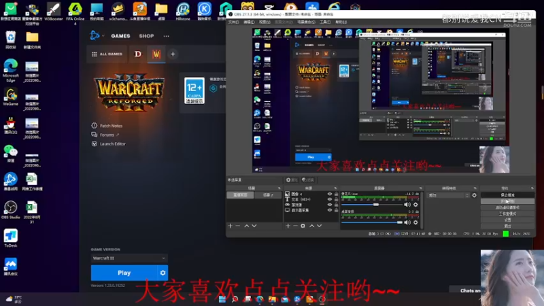Open the 文件(F) menu in OBS
This screenshot has width=544, height=306.
pyautogui.click(x=233, y=22)
